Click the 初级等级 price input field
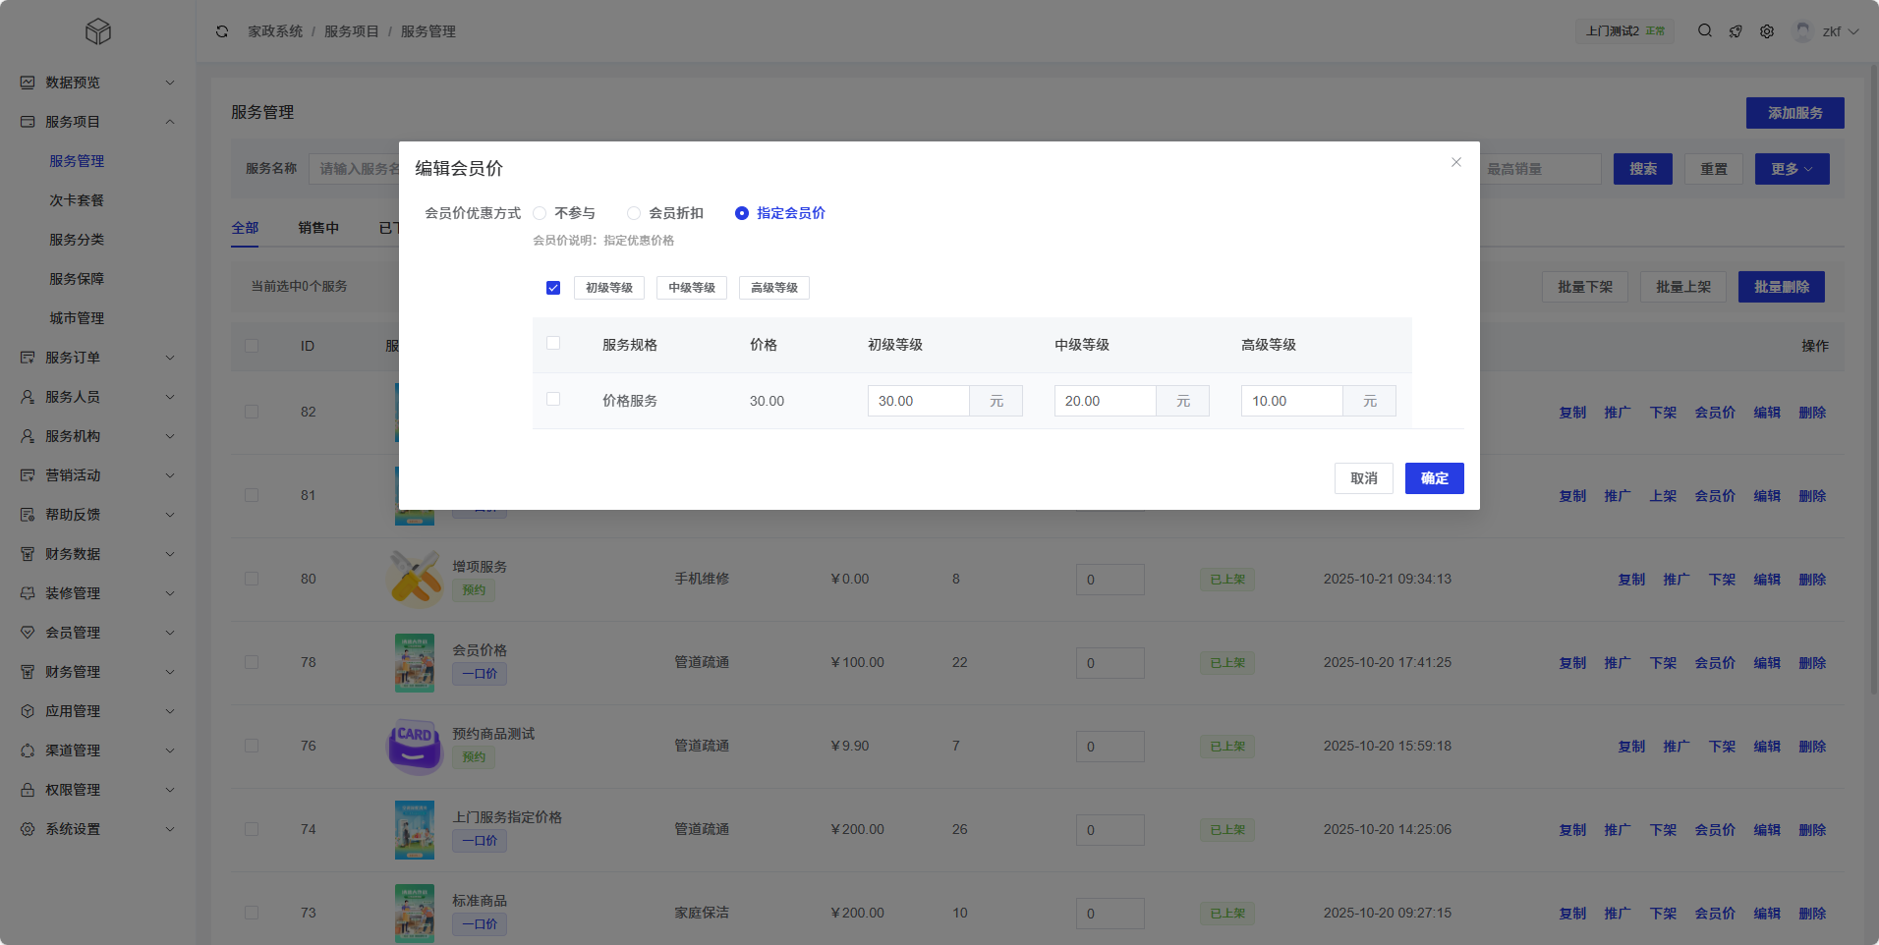The height and width of the screenshot is (945, 1879). point(918,401)
